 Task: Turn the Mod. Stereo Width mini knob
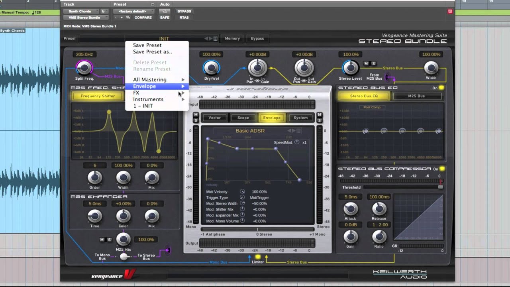pos(242,203)
